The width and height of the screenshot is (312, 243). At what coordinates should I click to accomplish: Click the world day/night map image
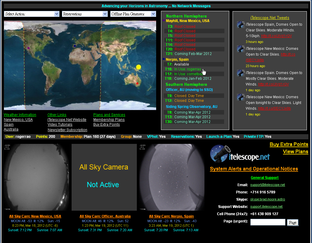[x=80, y=65]
